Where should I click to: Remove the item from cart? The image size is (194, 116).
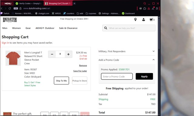[x=83, y=66]
